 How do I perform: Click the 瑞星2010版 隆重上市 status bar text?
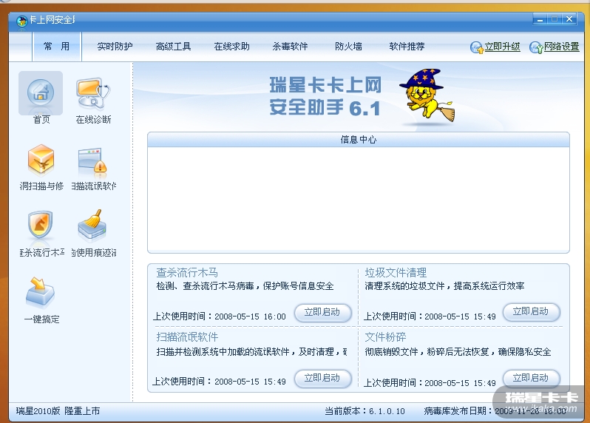tap(58, 411)
